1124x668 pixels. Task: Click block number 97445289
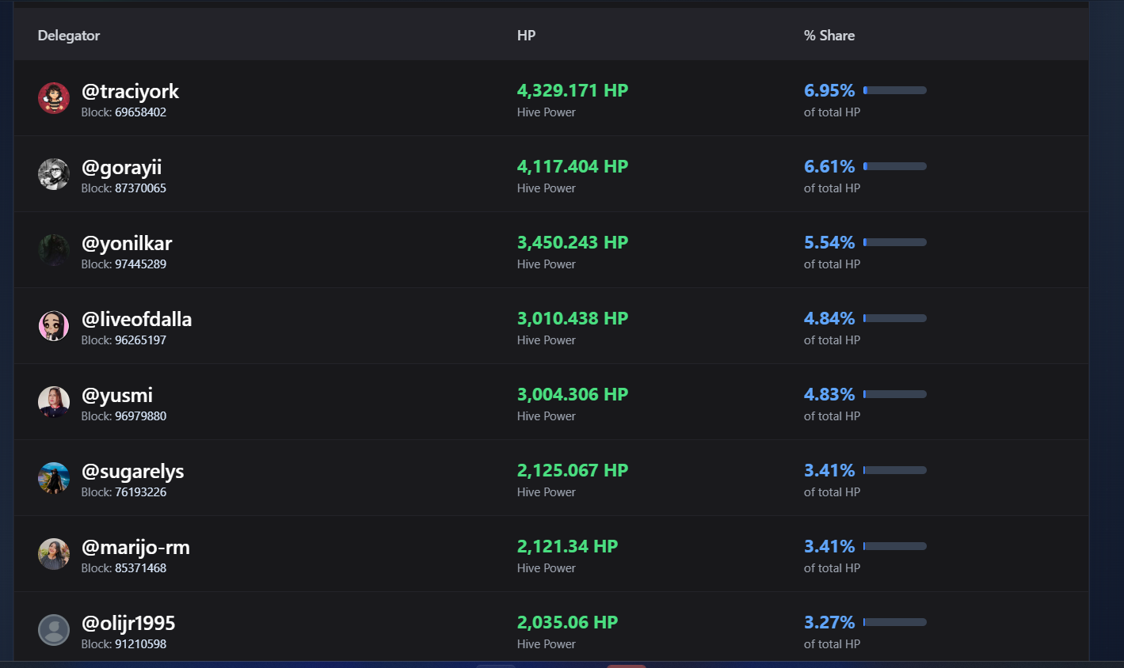[x=140, y=264]
